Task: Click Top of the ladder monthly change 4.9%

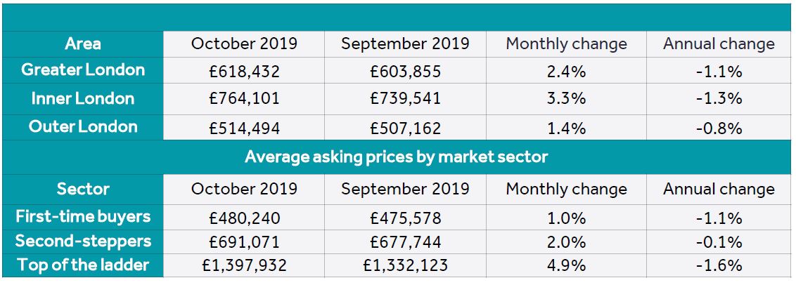Action: [x=566, y=265]
